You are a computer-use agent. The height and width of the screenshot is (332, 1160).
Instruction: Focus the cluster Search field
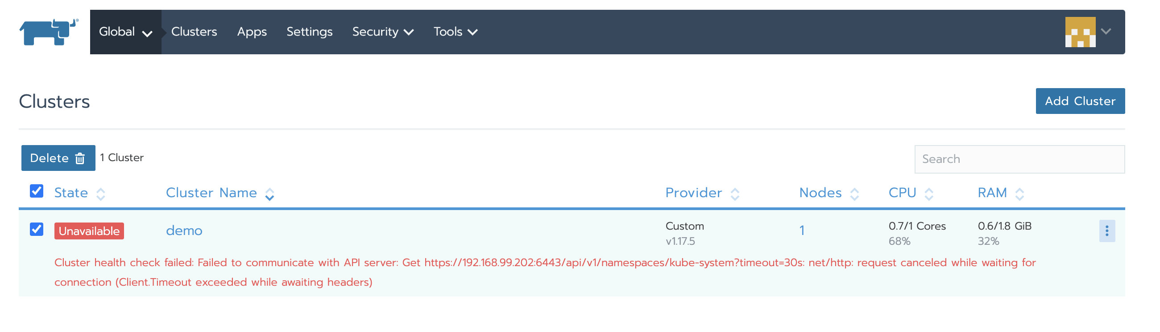pyautogui.click(x=1019, y=159)
